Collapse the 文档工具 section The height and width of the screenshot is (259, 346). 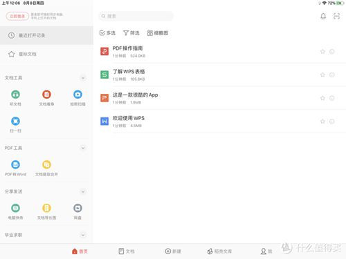tap(83, 78)
